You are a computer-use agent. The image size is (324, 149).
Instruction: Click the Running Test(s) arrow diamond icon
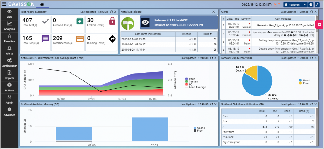point(112,39)
